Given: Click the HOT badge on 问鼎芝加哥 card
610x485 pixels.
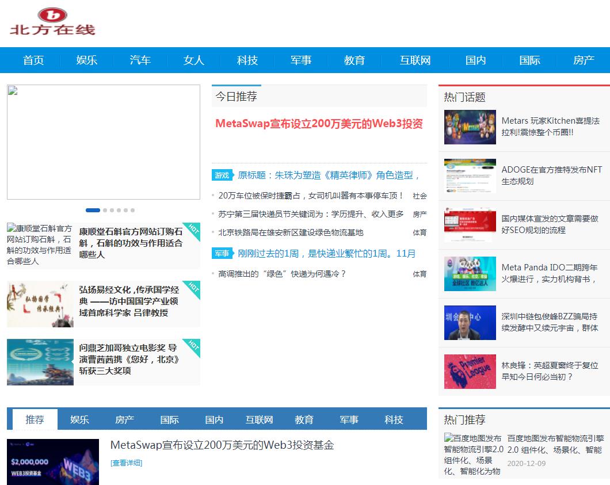Looking at the screenshot, I should [x=193, y=346].
